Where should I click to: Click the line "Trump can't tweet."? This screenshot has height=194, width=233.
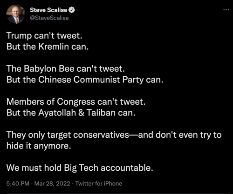click(x=44, y=36)
